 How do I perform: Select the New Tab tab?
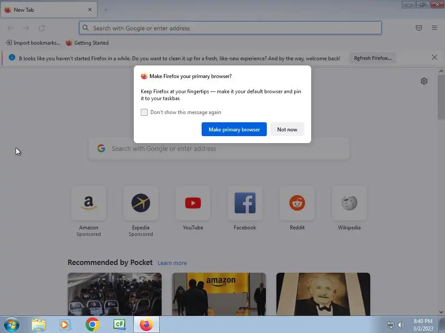coord(49,10)
